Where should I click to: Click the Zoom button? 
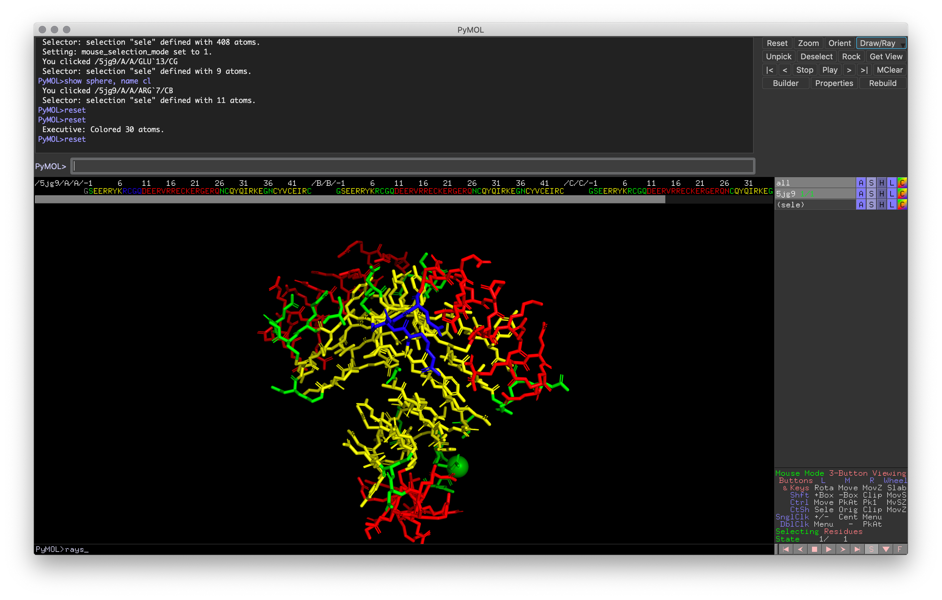click(808, 43)
